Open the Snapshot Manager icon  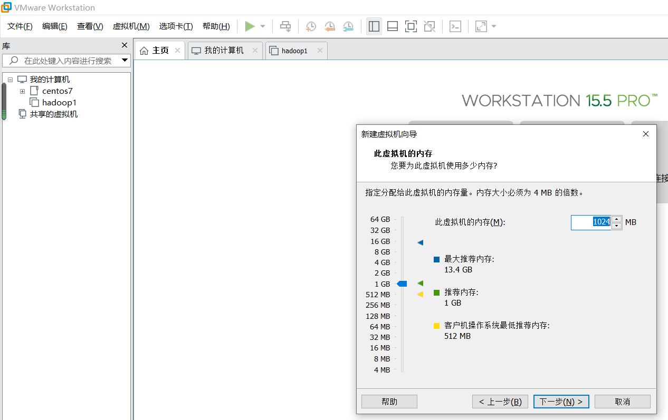coord(348,26)
